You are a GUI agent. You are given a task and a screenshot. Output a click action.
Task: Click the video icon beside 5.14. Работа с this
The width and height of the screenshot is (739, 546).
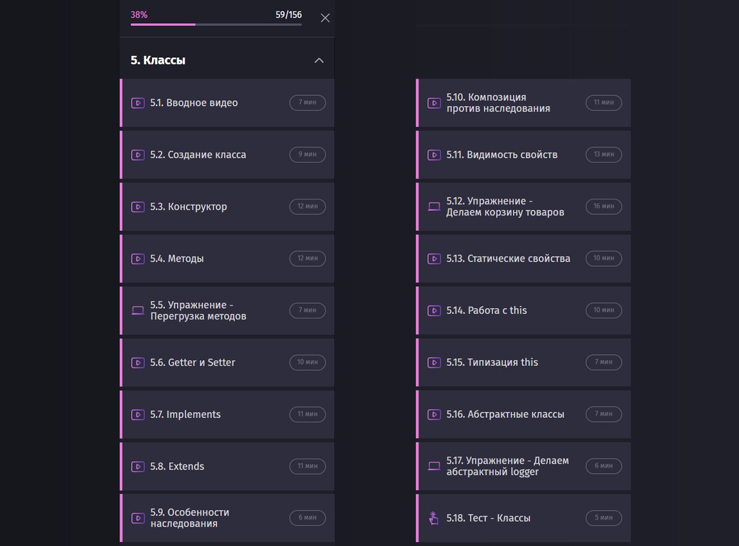[434, 311]
